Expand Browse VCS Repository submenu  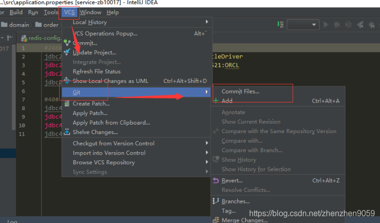pyautogui.click(x=137, y=162)
